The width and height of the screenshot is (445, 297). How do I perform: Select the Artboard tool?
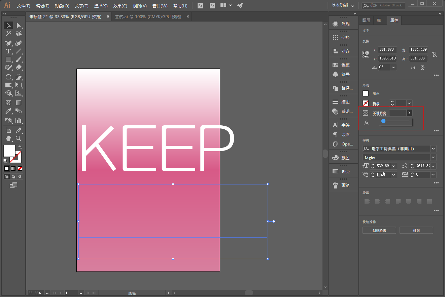coord(8,130)
